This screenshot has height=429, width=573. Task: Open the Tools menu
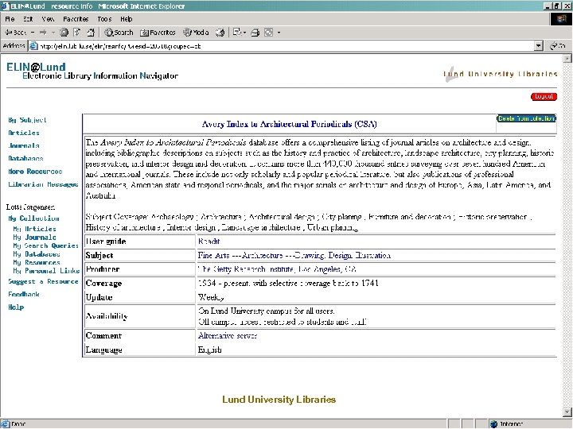point(104,19)
